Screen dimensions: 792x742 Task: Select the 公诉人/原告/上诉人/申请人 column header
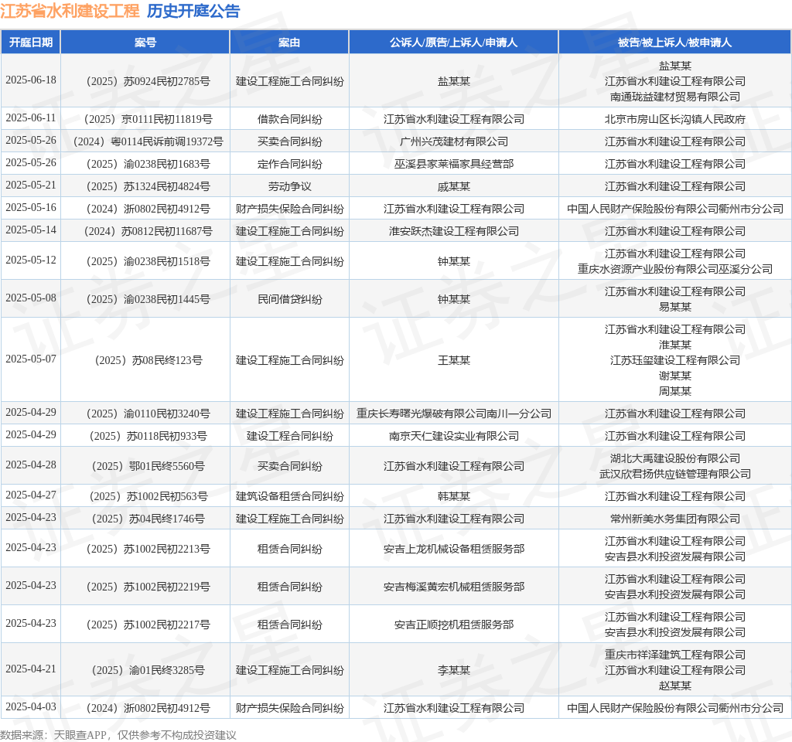453,43
